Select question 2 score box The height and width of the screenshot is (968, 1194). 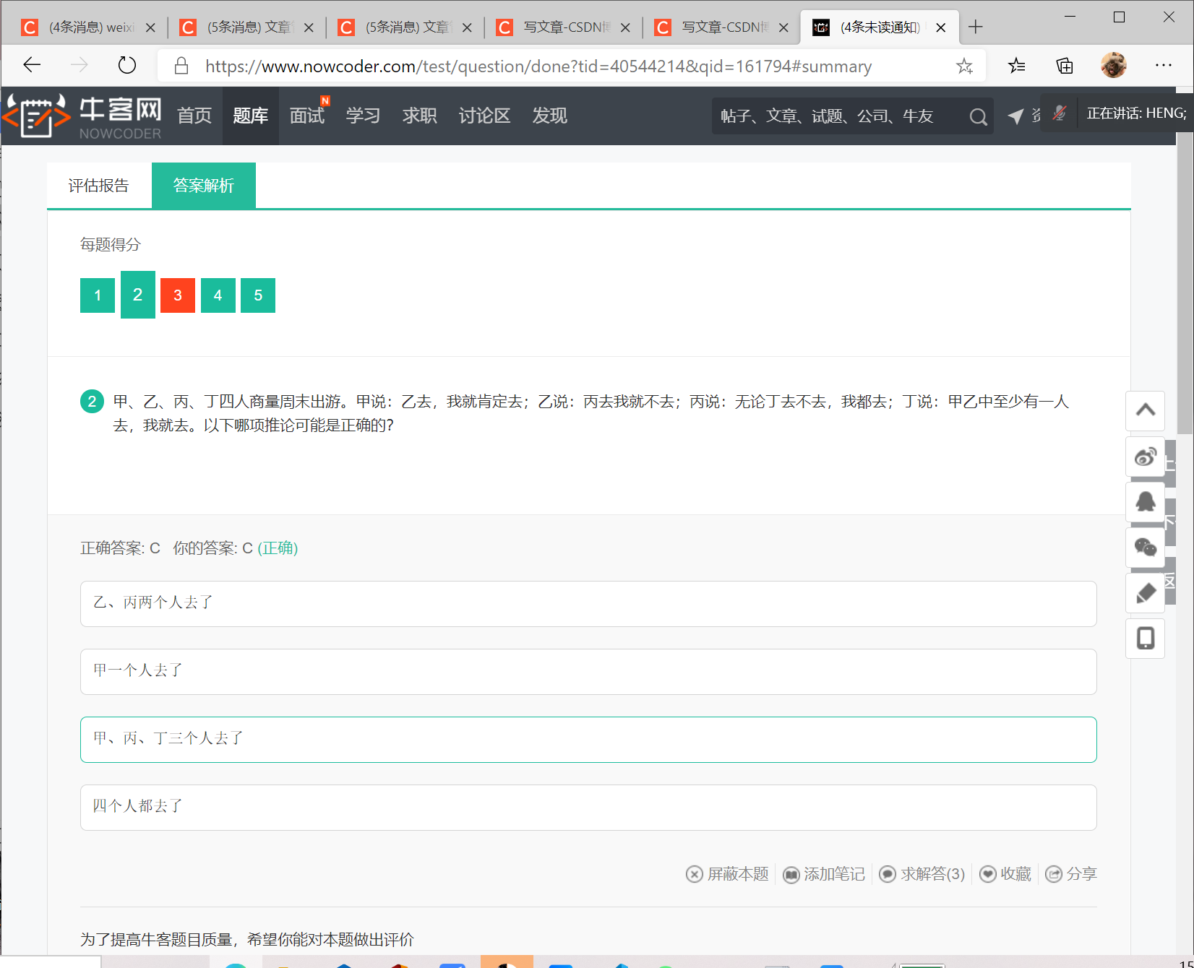pos(138,295)
